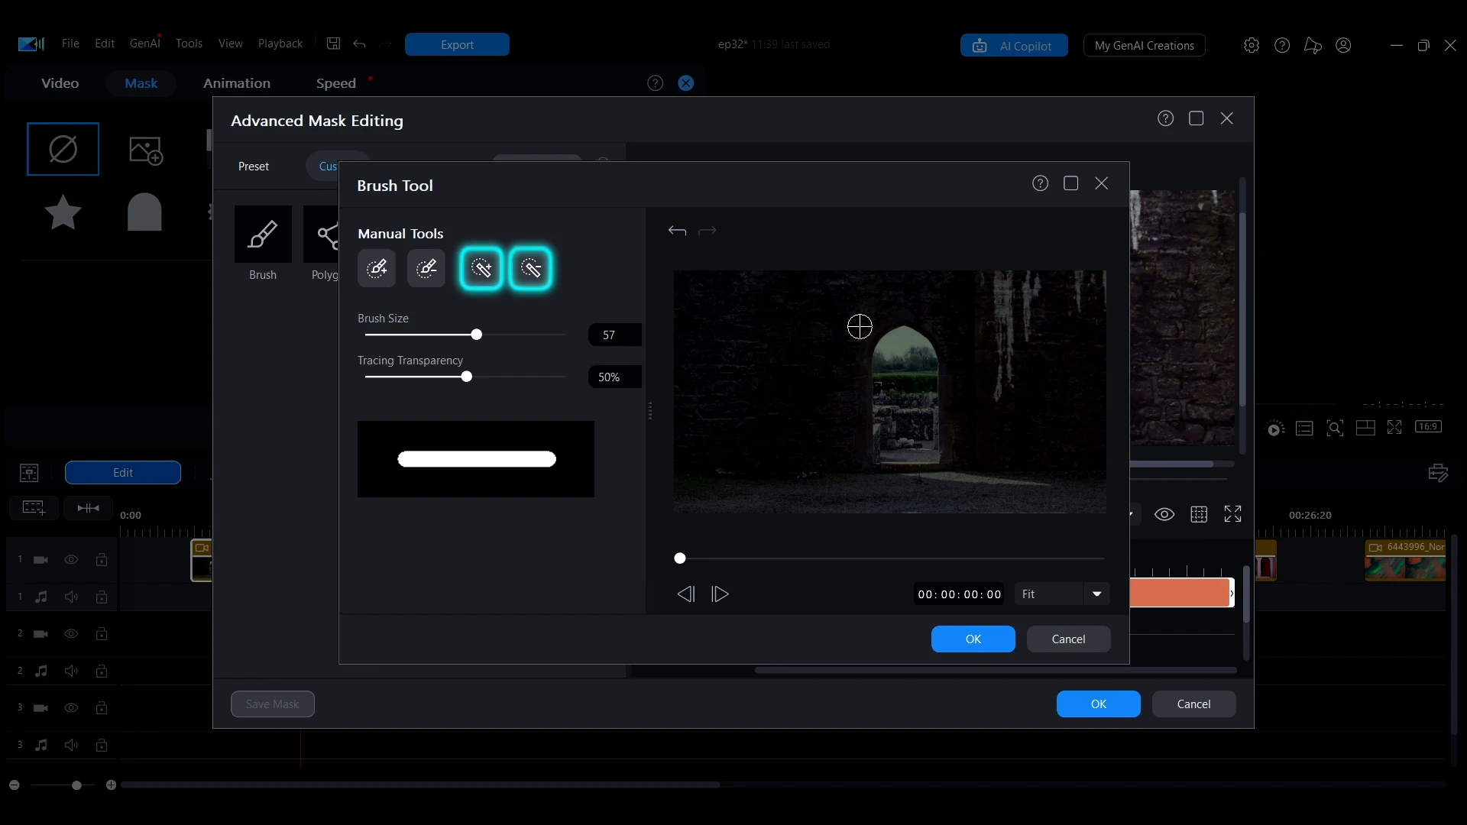Image resolution: width=1467 pixels, height=825 pixels.
Task: Open GenAI menu
Action: tap(144, 44)
